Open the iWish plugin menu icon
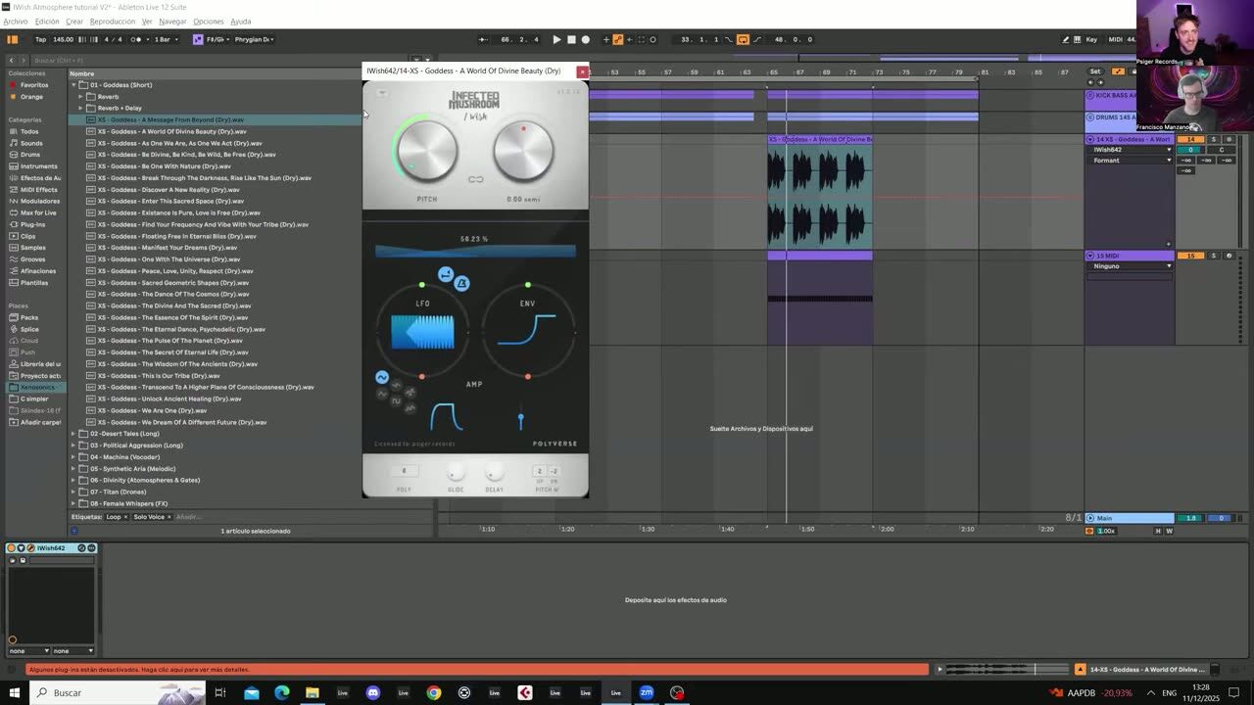This screenshot has height=705, width=1254. (x=382, y=93)
